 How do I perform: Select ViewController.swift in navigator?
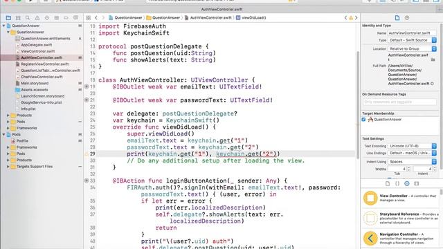(38, 51)
